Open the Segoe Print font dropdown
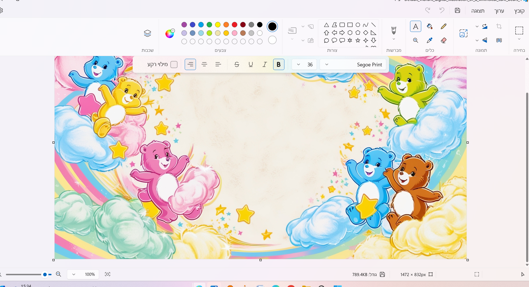529x287 pixels. click(x=353, y=64)
